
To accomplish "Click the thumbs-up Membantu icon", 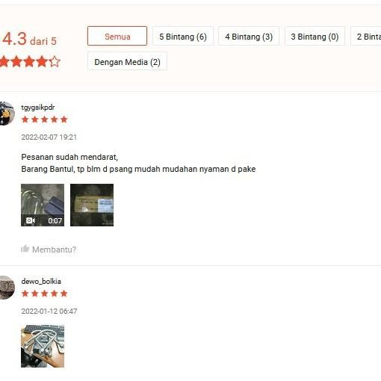I will (x=25, y=249).
